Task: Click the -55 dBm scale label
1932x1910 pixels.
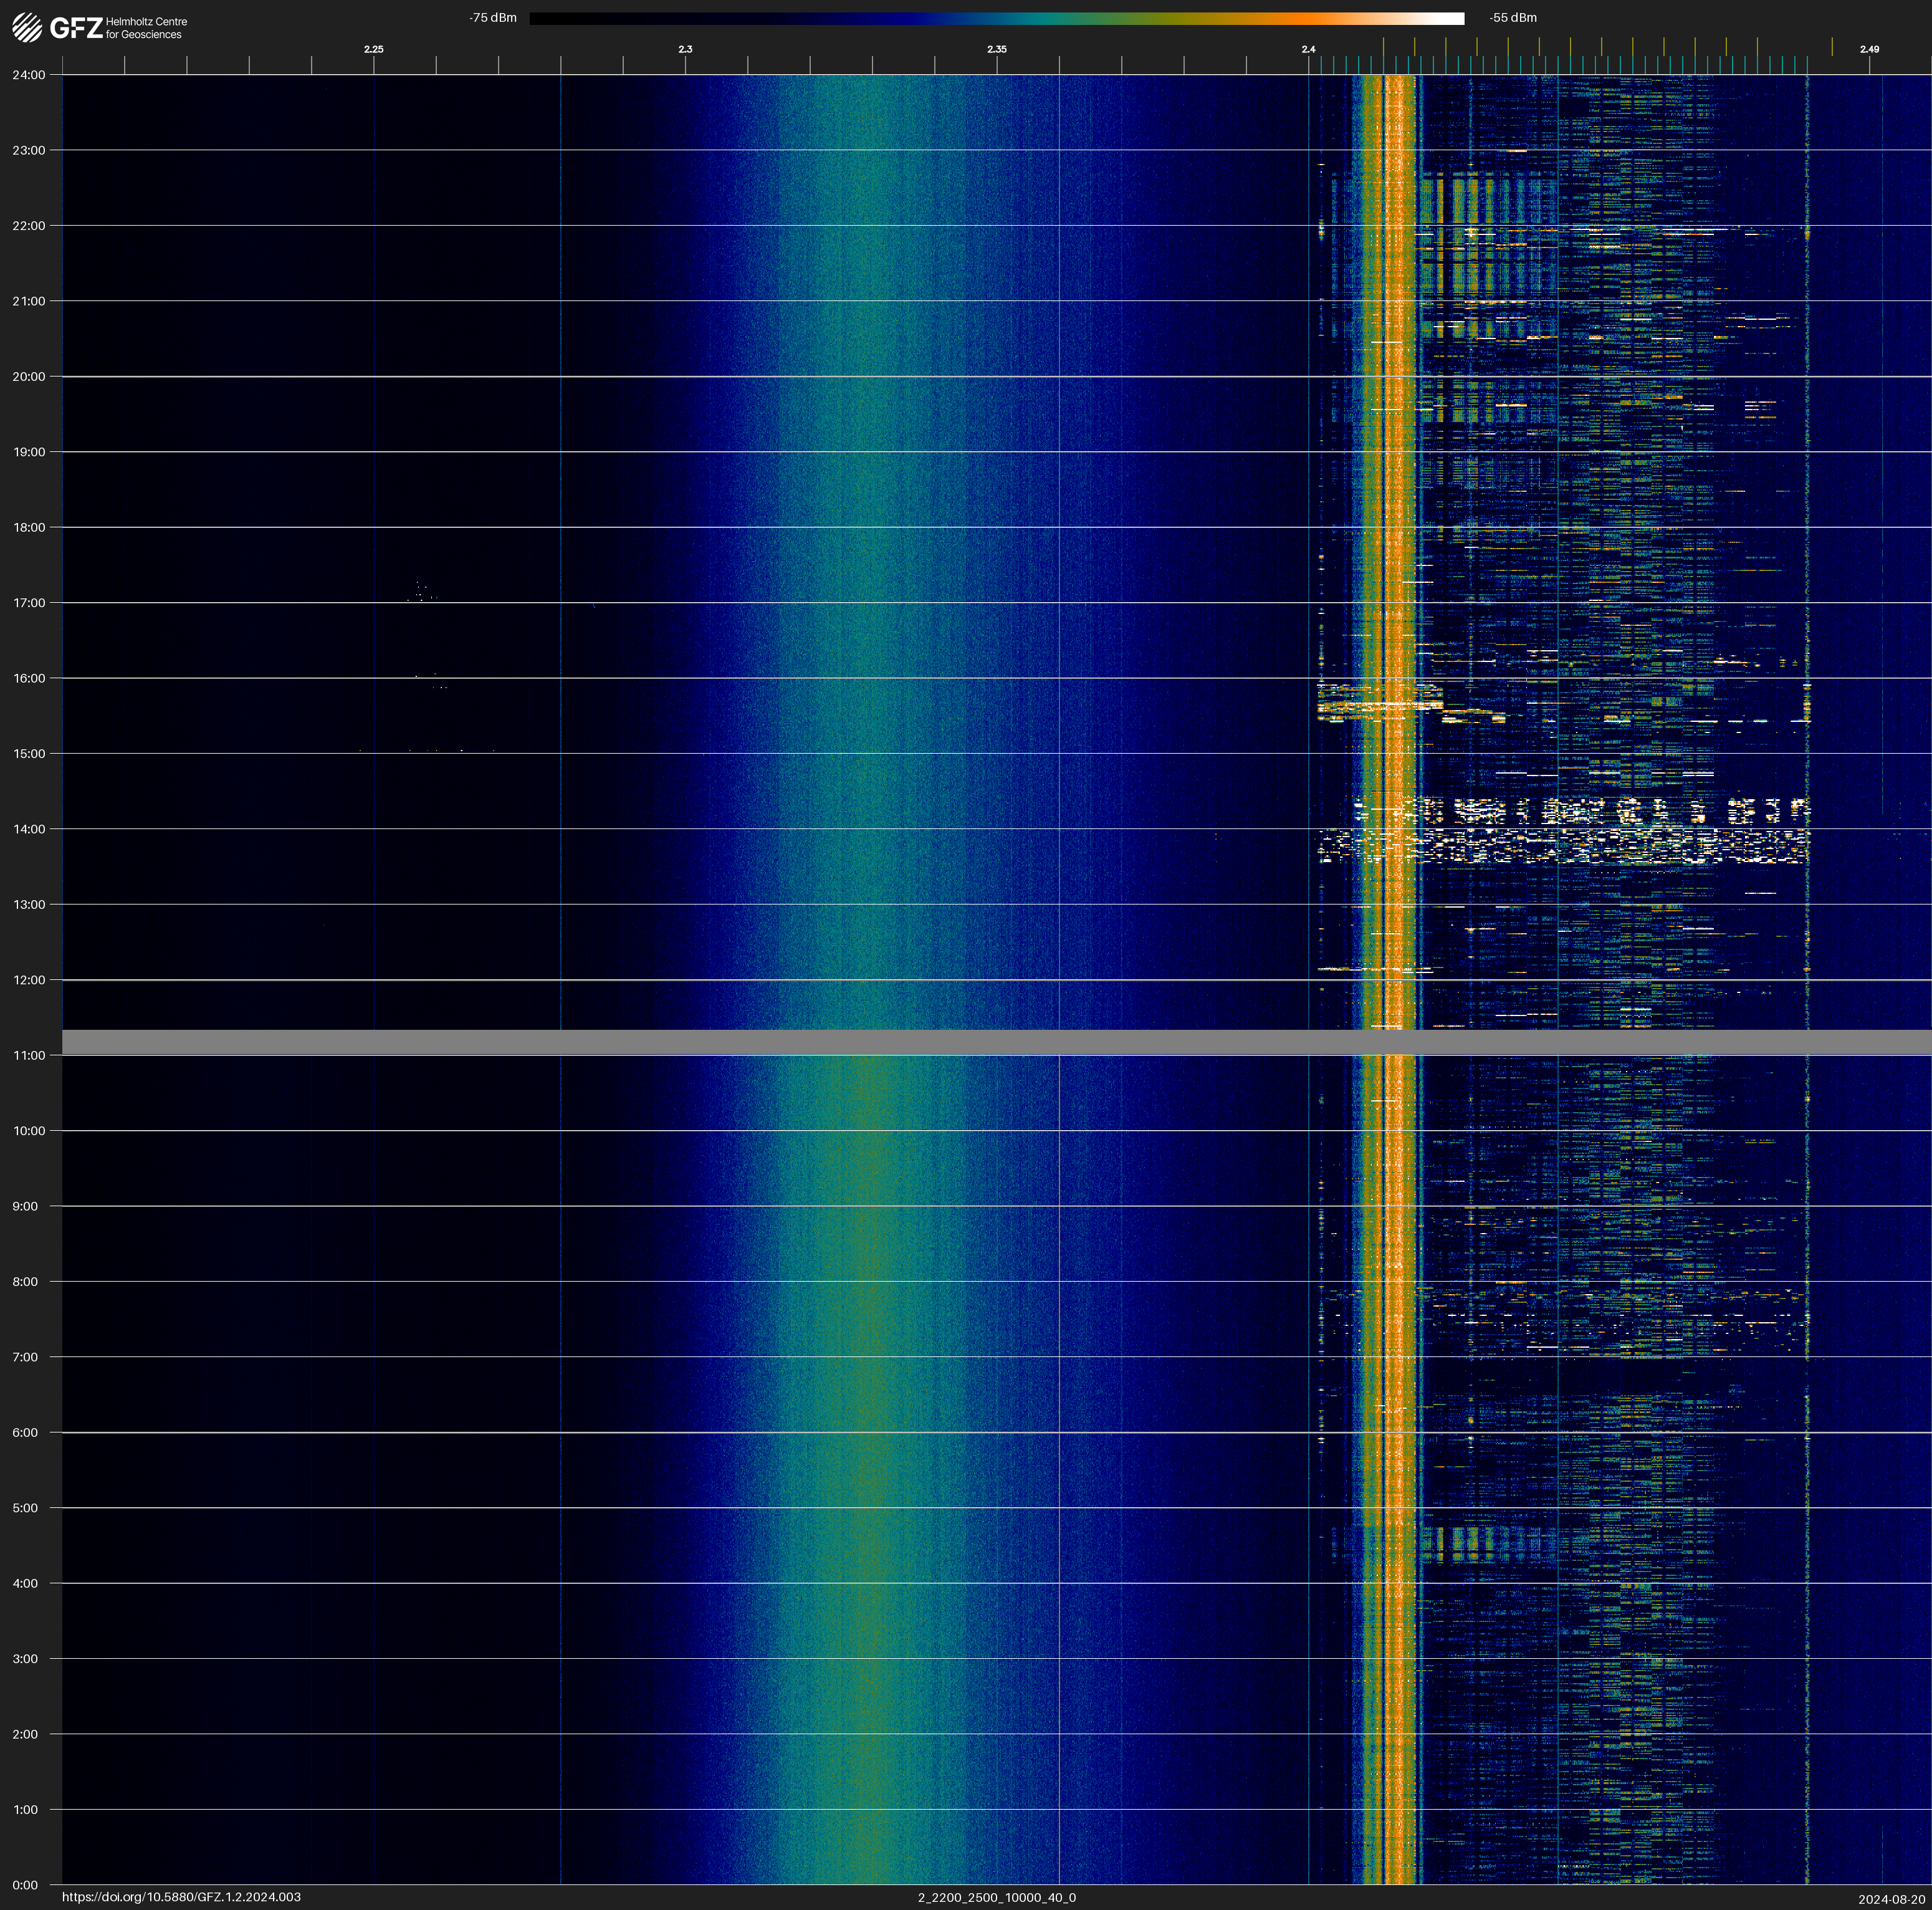Action: [1513, 18]
